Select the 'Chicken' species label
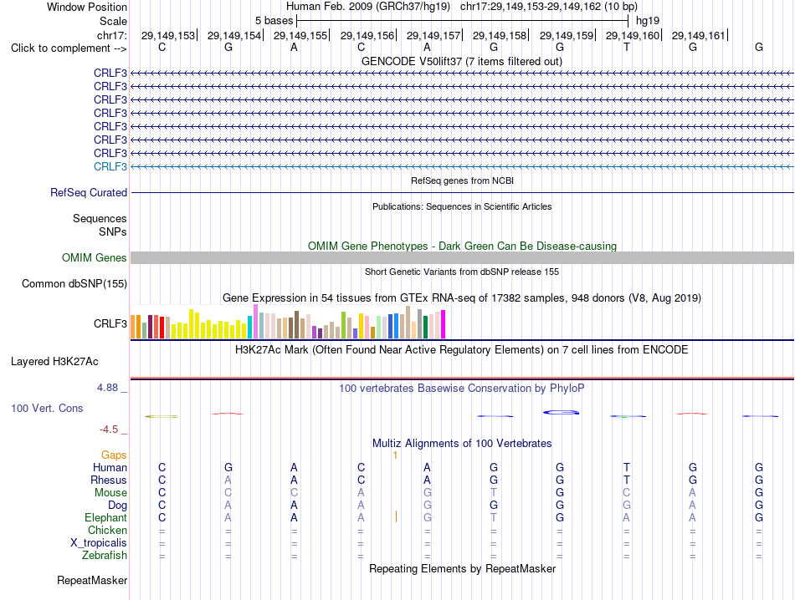Viewport: 795px width, 600px height. [107, 530]
